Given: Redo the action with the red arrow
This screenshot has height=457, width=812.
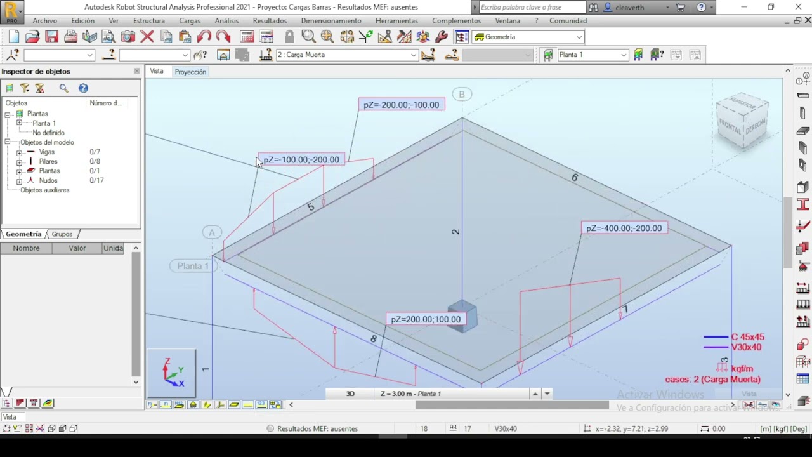Looking at the screenshot, I should [x=223, y=37].
